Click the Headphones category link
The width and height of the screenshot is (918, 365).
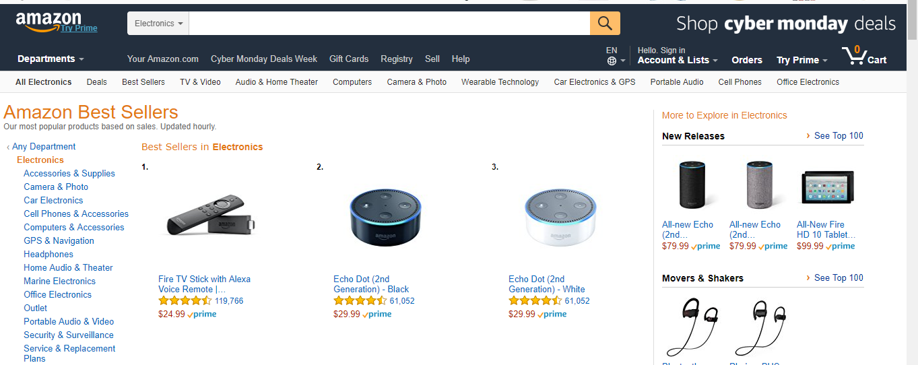tap(48, 254)
